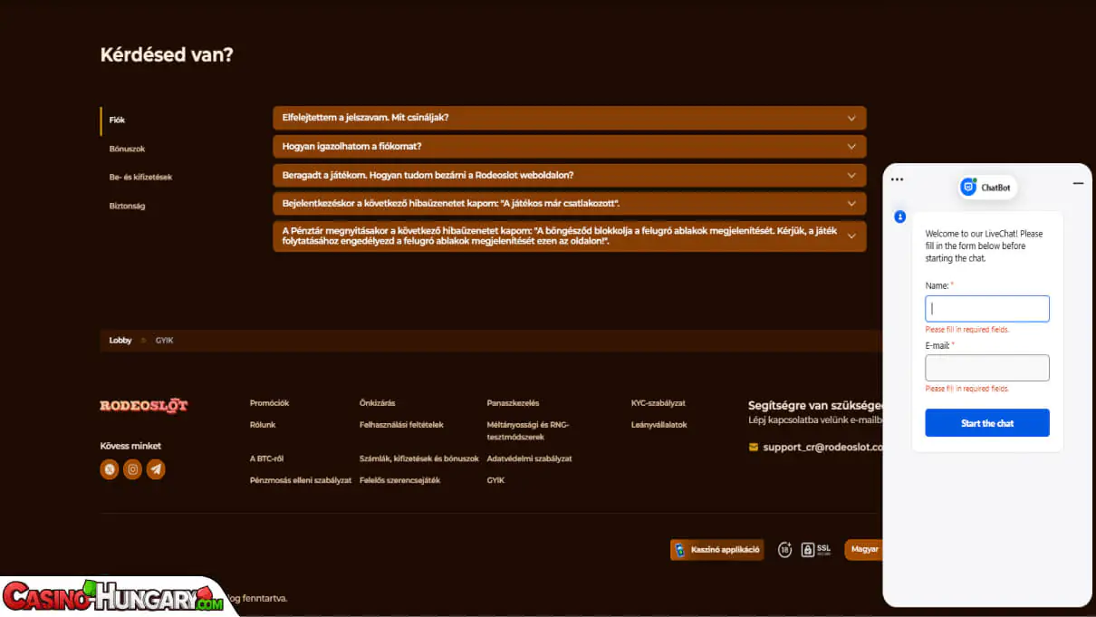The width and height of the screenshot is (1096, 617).
Task: Open the X (Twitter) social icon
Action: point(110,469)
